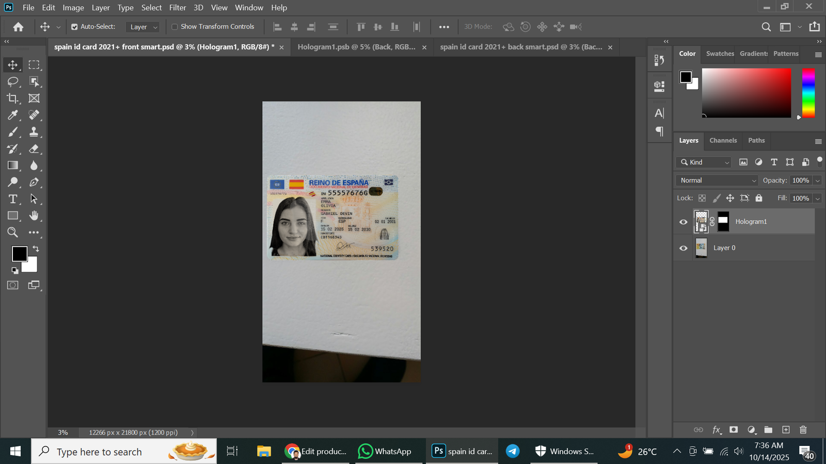Click the Hand tool
The height and width of the screenshot is (464, 826).
[34, 216]
